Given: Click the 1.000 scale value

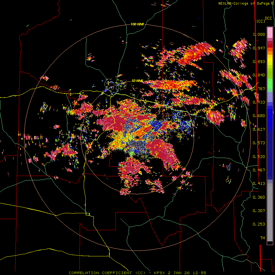Looking at the screenshot, I should pos(259,34).
